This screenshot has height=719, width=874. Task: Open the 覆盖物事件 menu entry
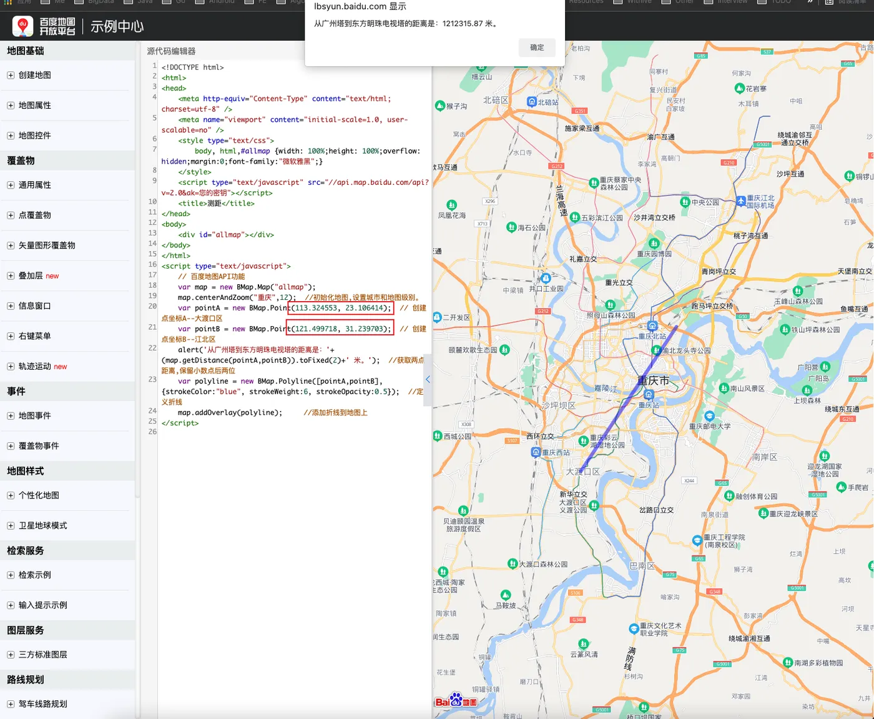39,445
